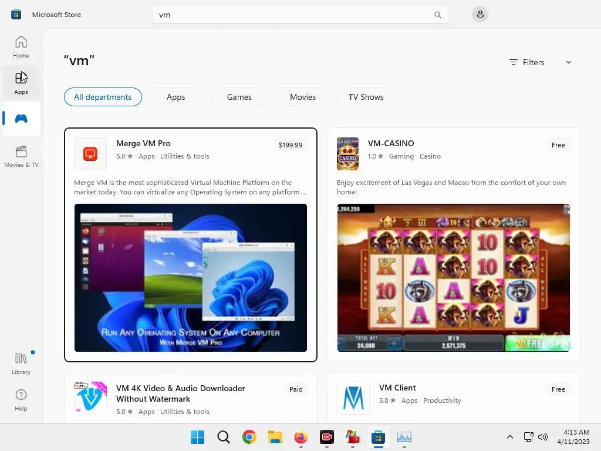The height and width of the screenshot is (451, 601).
Task: Click the Merge VM Pro app icon
Action: (x=90, y=154)
